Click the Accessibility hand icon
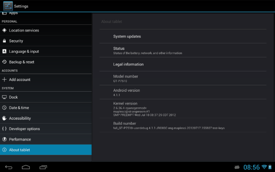 4,118
